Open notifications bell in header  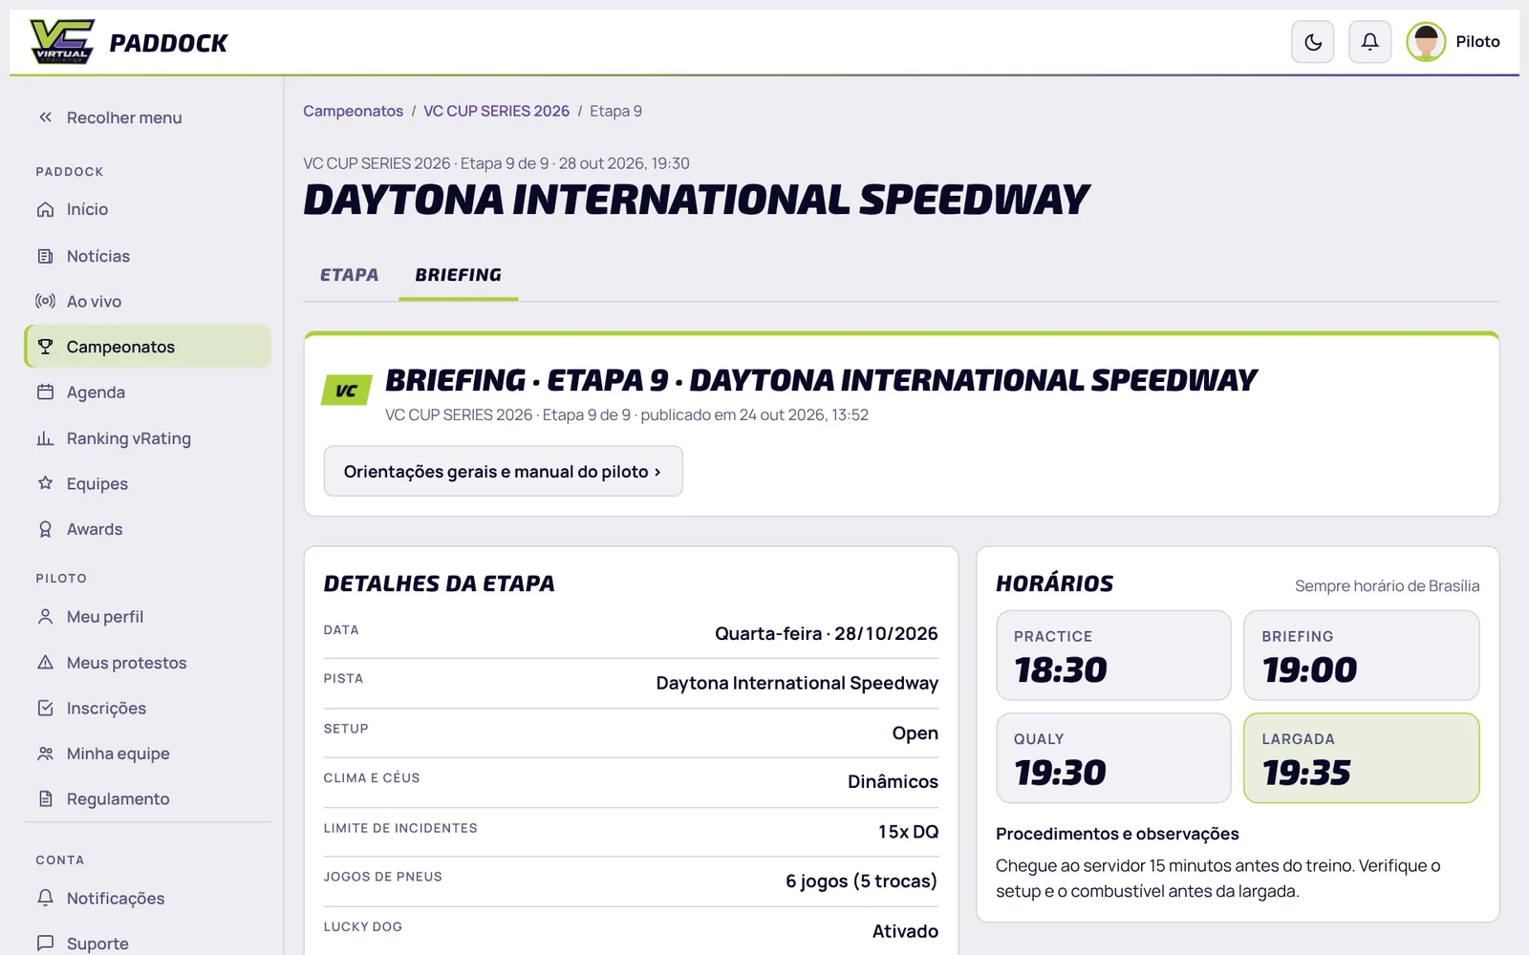click(1369, 42)
